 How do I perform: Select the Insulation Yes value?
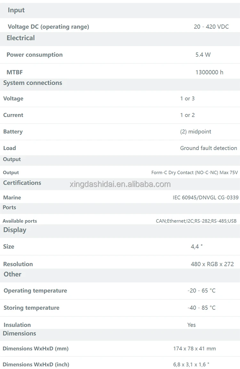pyautogui.click(x=191, y=325)
